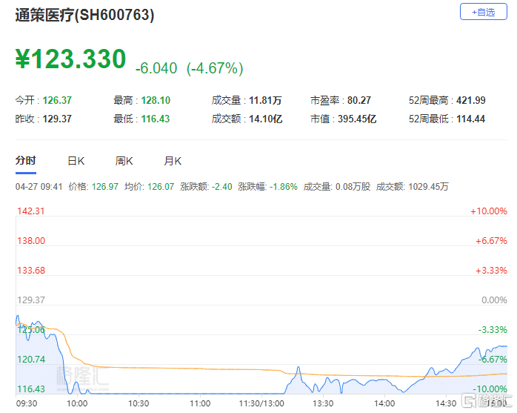This screenshot has height=413, width=517.
Task: Click the 133.68 y-axis price label
Action: point(31,271)
